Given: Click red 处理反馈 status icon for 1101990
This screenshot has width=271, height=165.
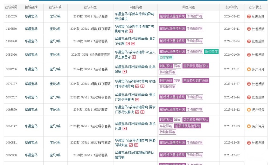Looking at the screenshot, I should pos(249,41).
